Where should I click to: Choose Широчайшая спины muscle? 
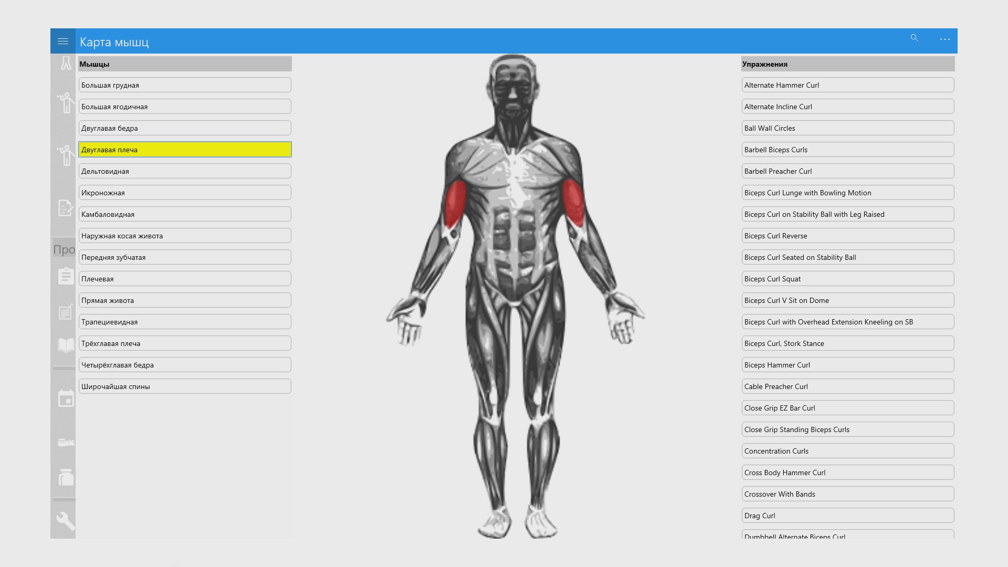(185, 386)
